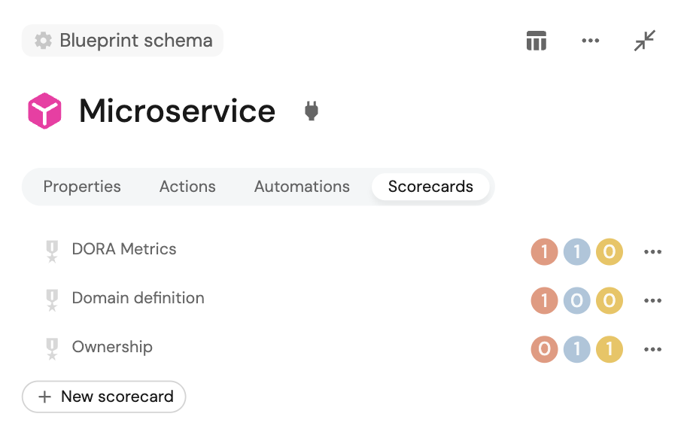Open more options for Domain definition
Viewport: 684px width, 432px height.
tap(652, 301)
